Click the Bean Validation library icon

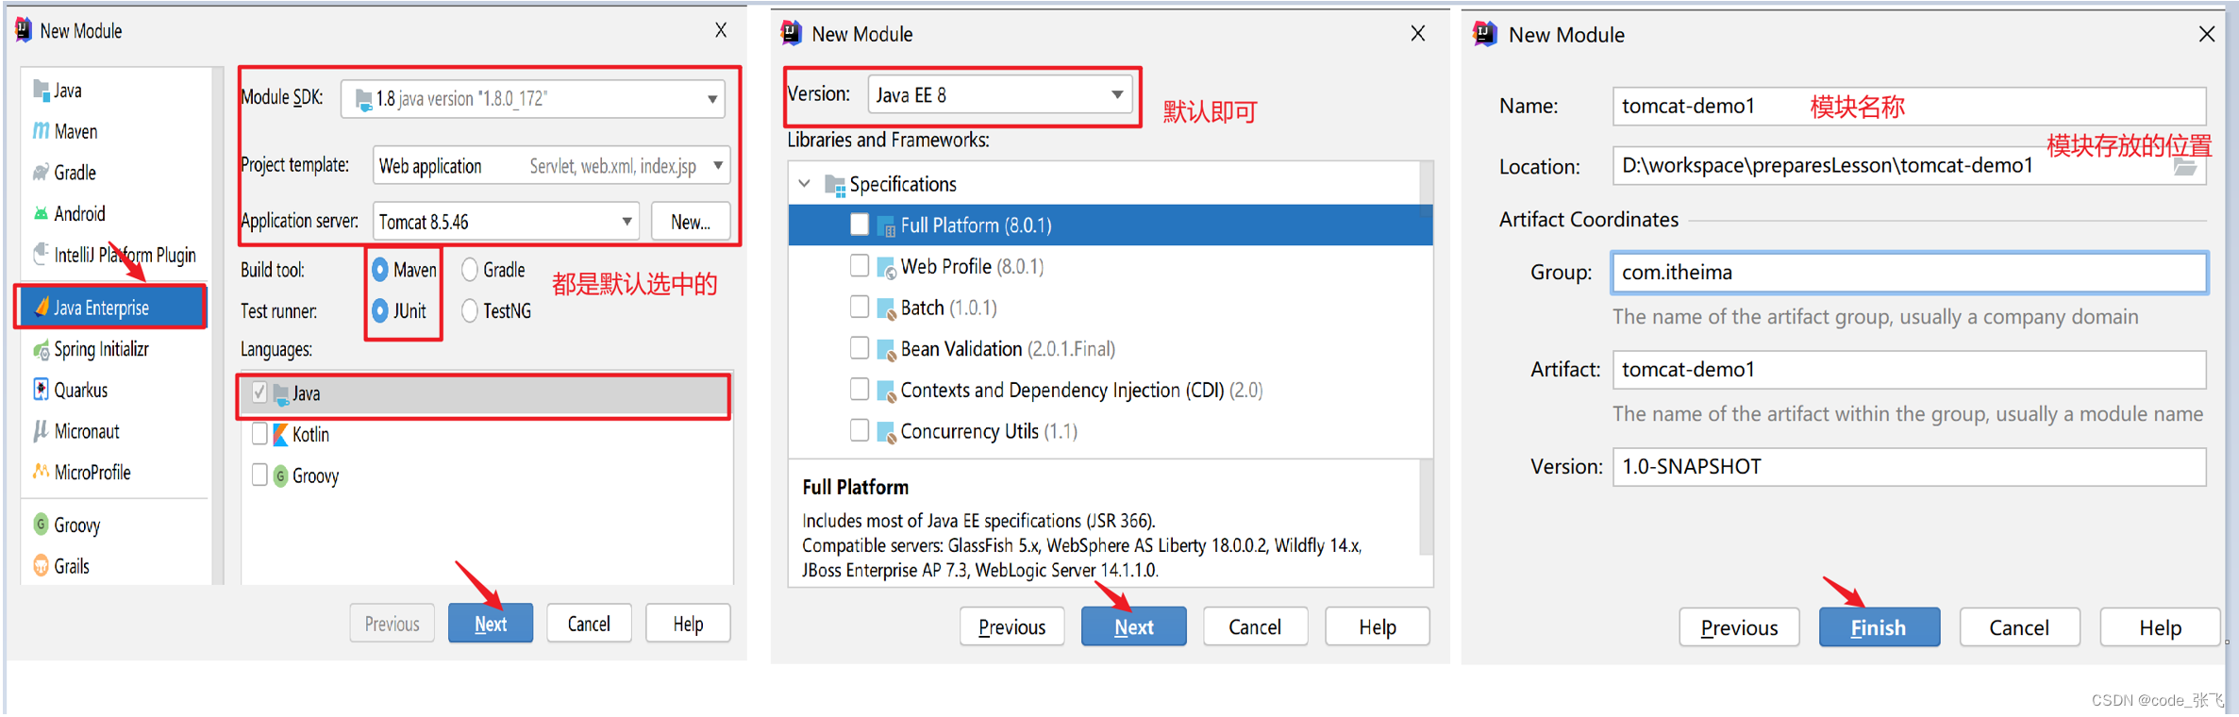tap(886, 350)
